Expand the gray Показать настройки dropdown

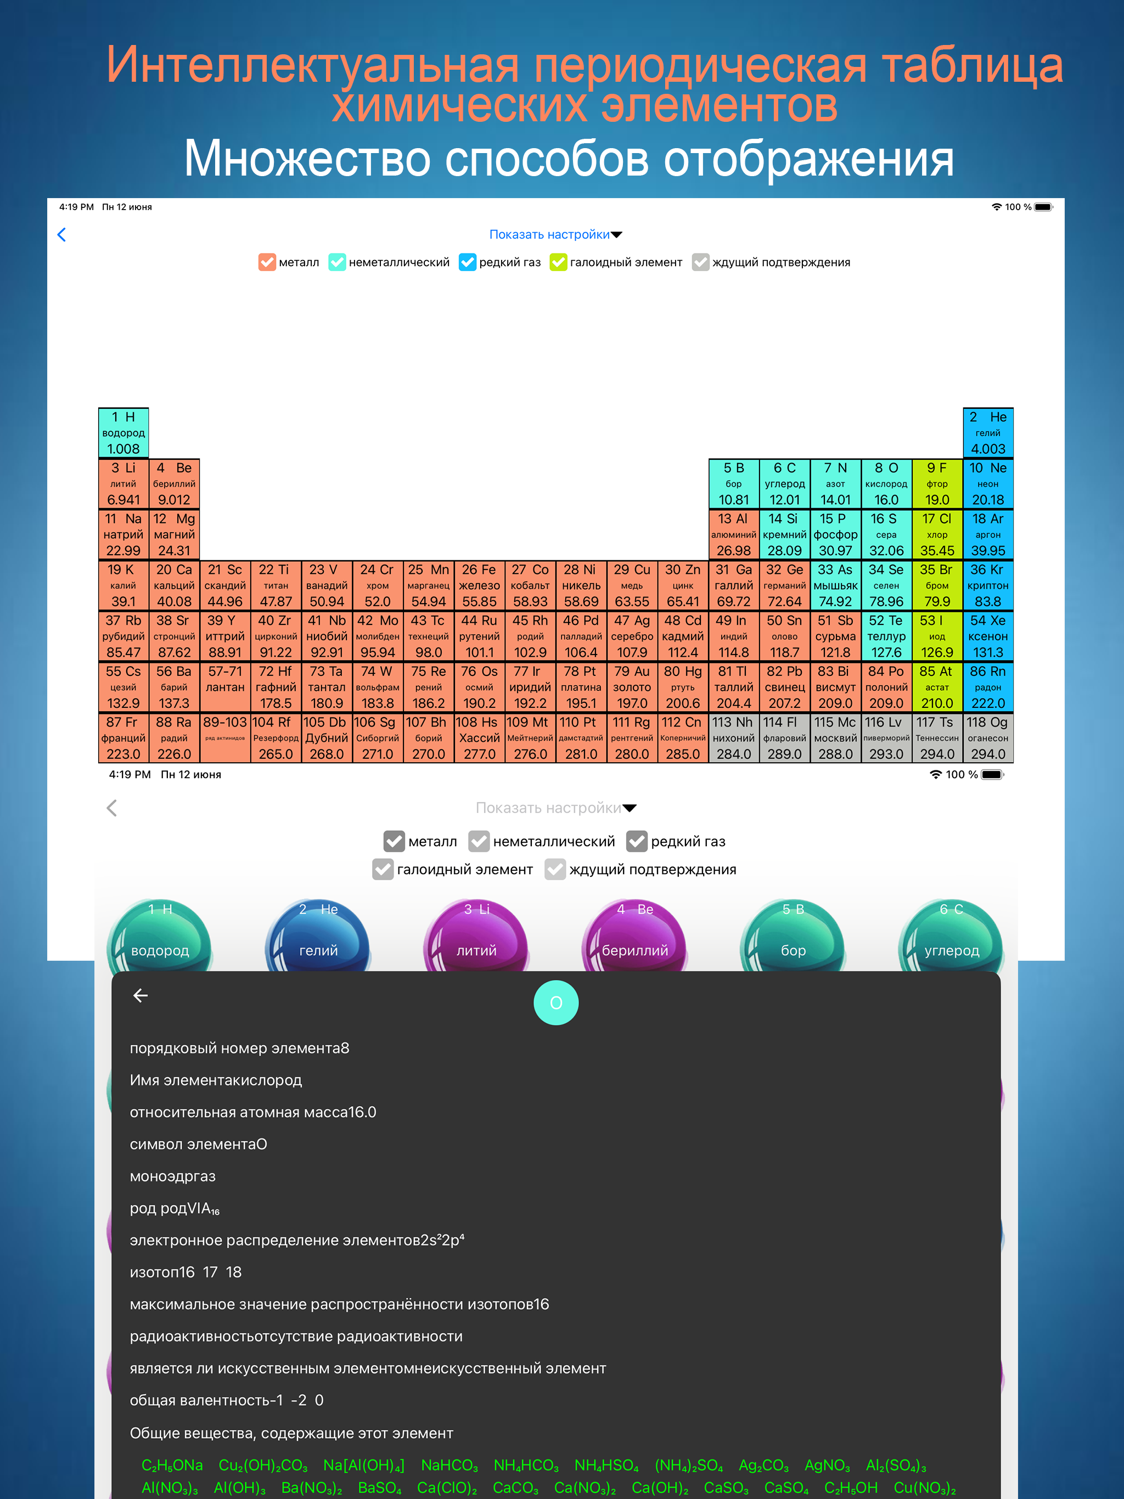coord(556,808)
